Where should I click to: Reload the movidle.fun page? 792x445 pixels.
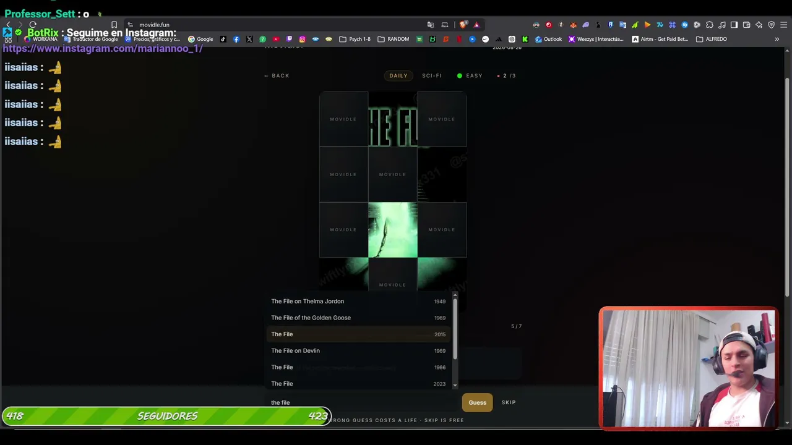[33, 25]
